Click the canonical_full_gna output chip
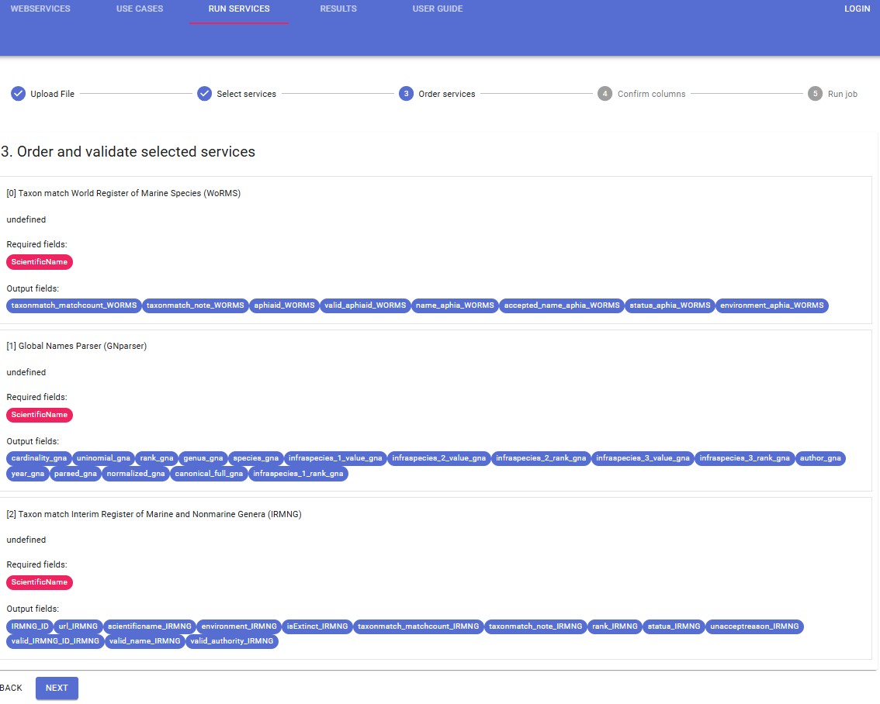 [x=207, y=474]
